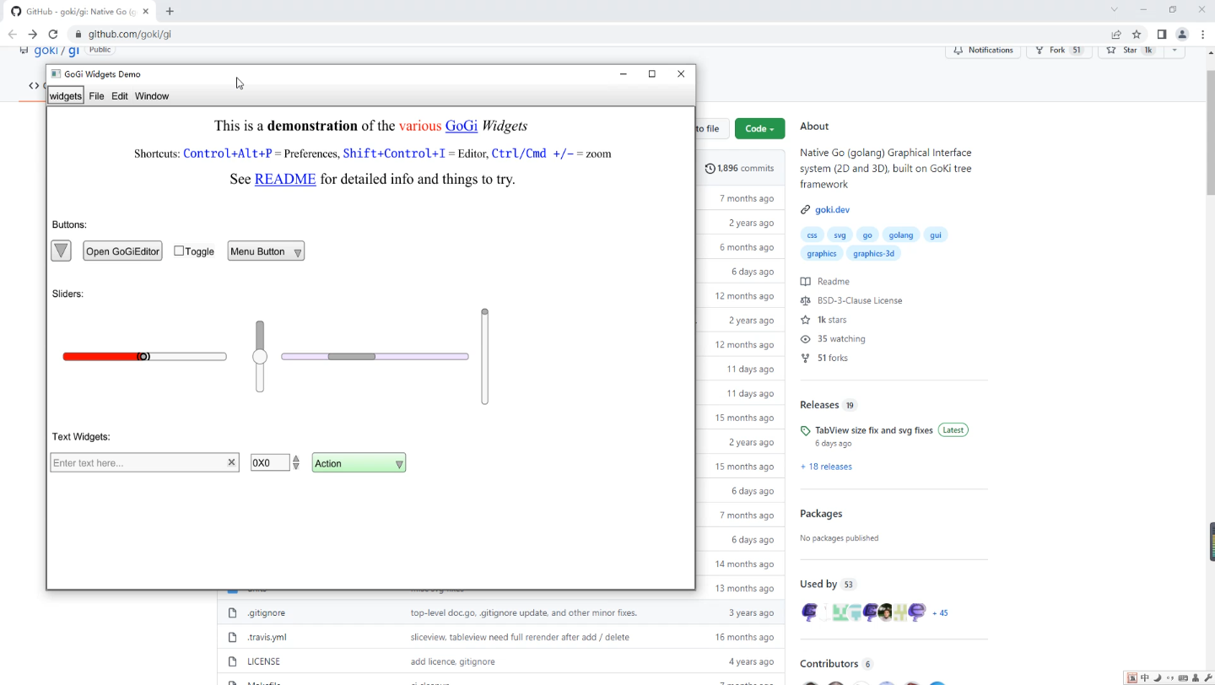Follow the GoGi link in the heading
This screenshot has width=1215, height=685.
click(462, 126)
